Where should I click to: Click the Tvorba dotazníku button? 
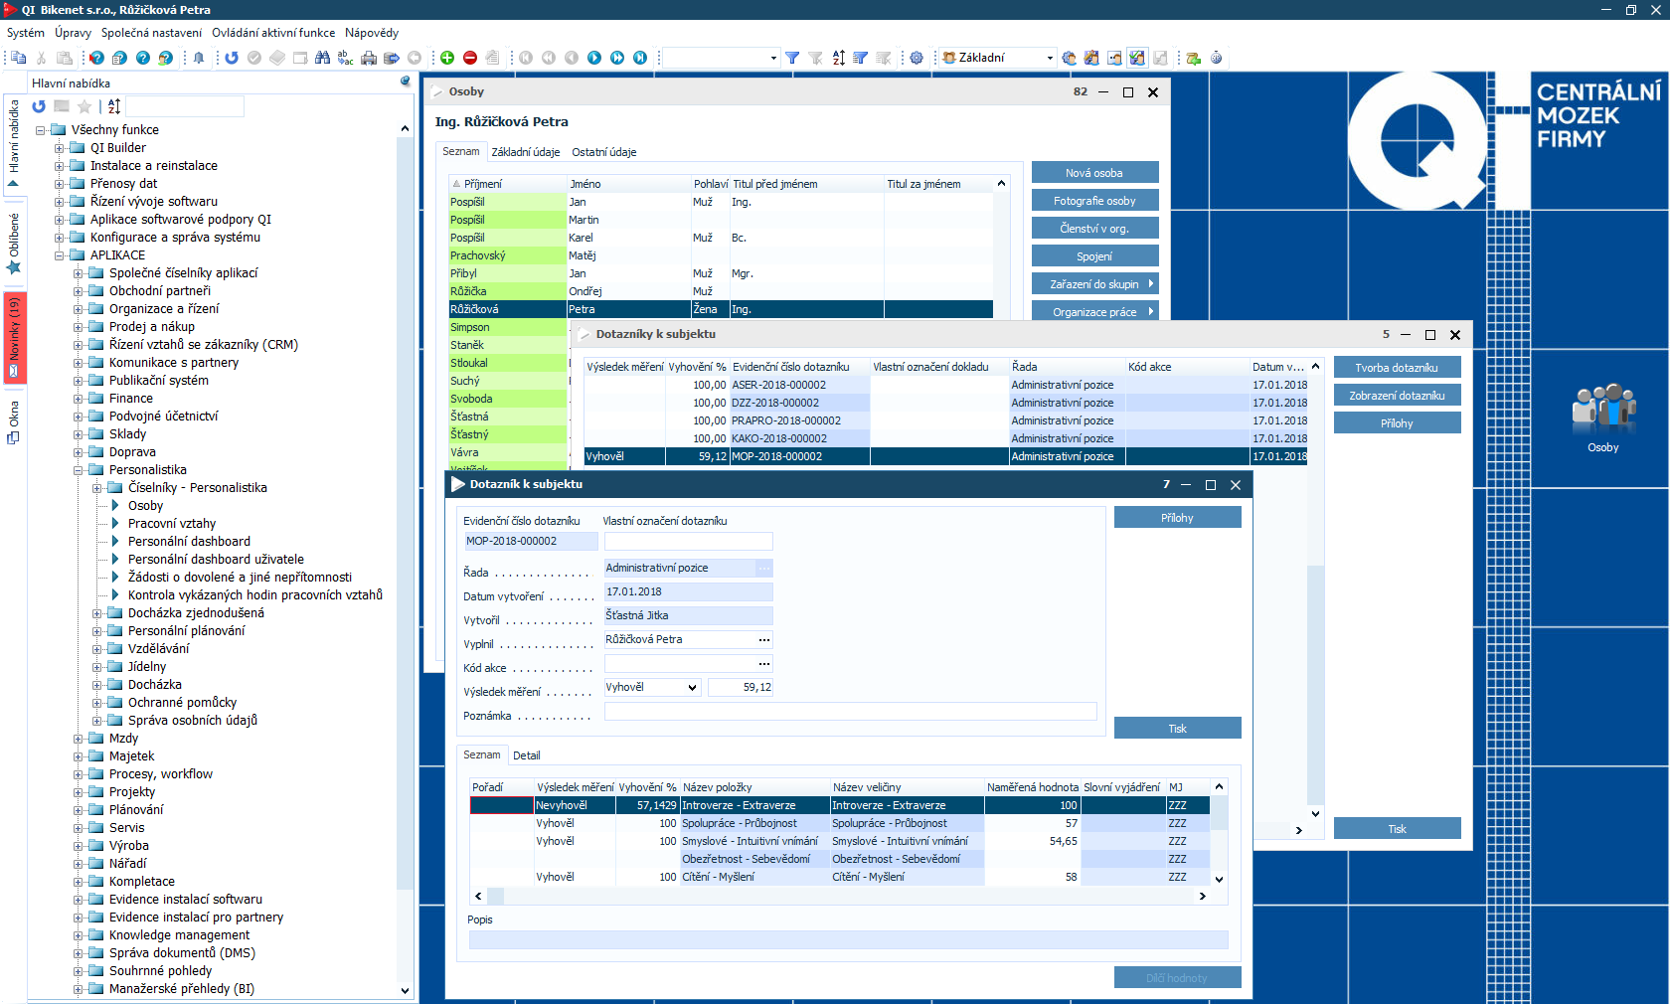pos(1397,368)
